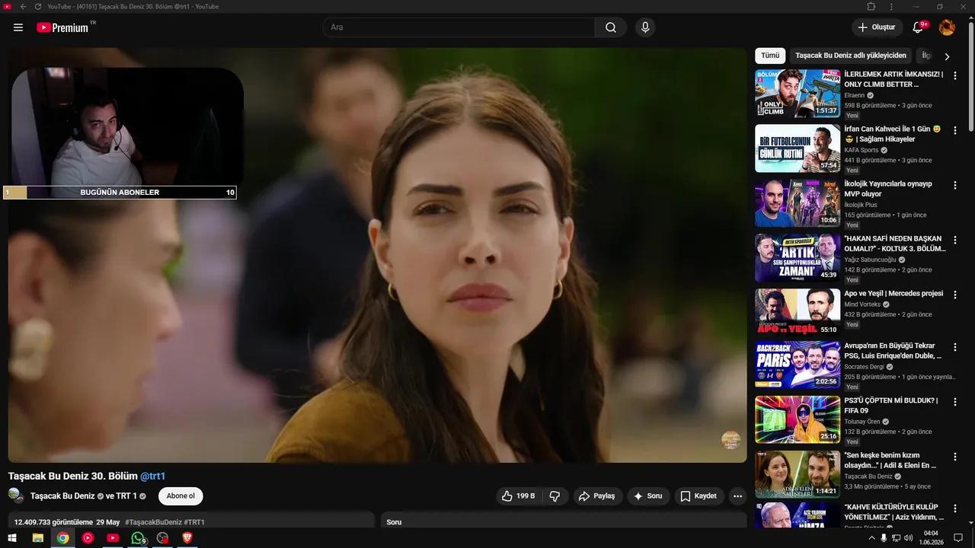The image size is (975, 548).
Task: Go back with the browser back arrow
Action: (23, 6)
